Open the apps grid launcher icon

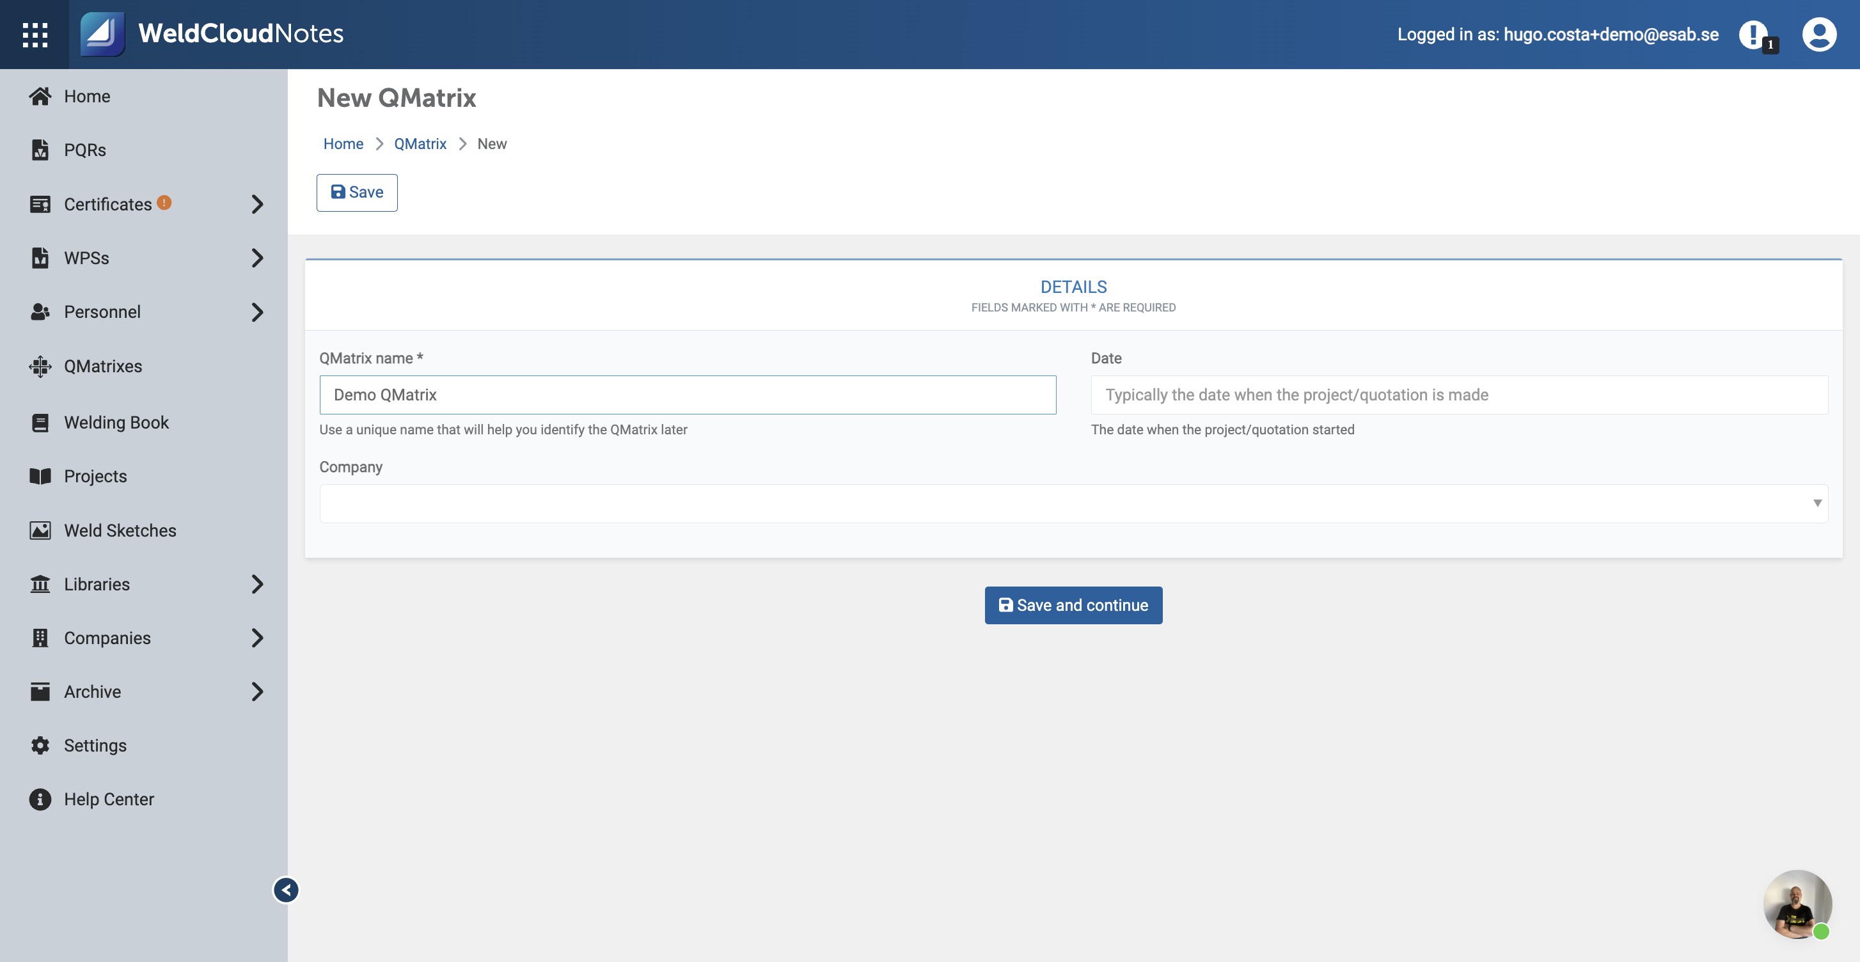coord(35,35)
